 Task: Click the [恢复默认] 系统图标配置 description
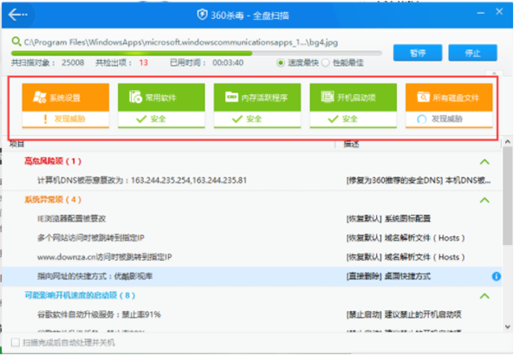point(388,219)
